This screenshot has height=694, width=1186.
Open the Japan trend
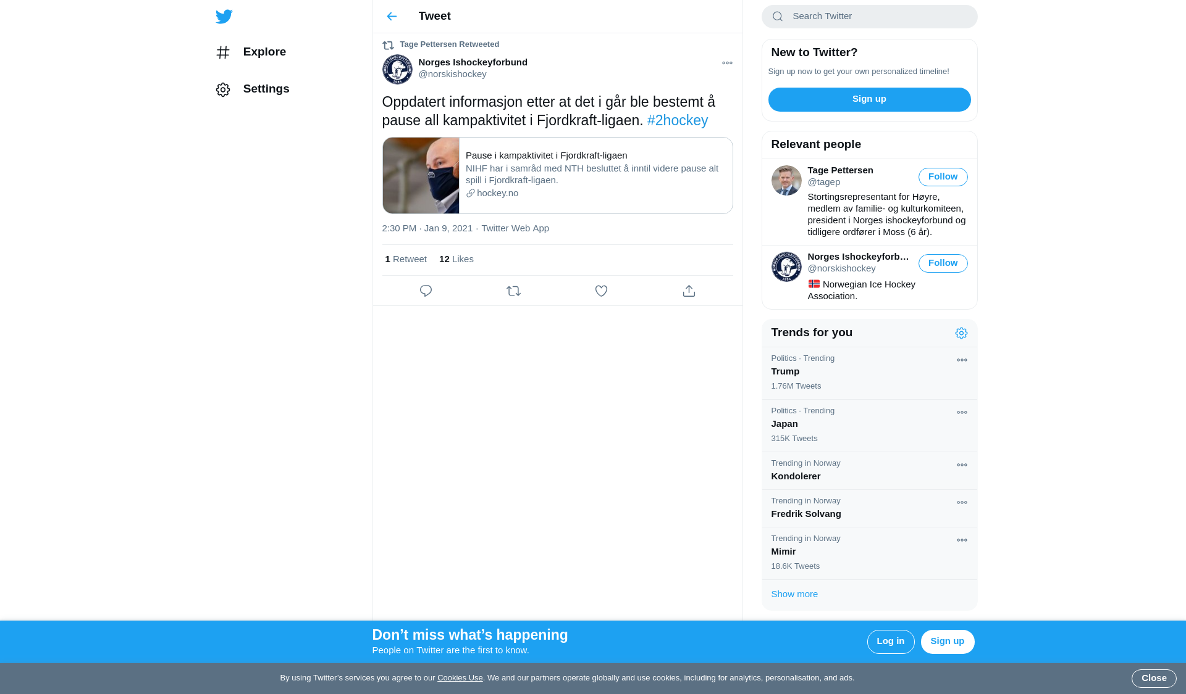point(869,425)
